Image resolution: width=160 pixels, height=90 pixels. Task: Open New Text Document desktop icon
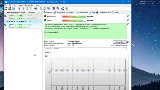pyautogui.click(x=143, y=2)
